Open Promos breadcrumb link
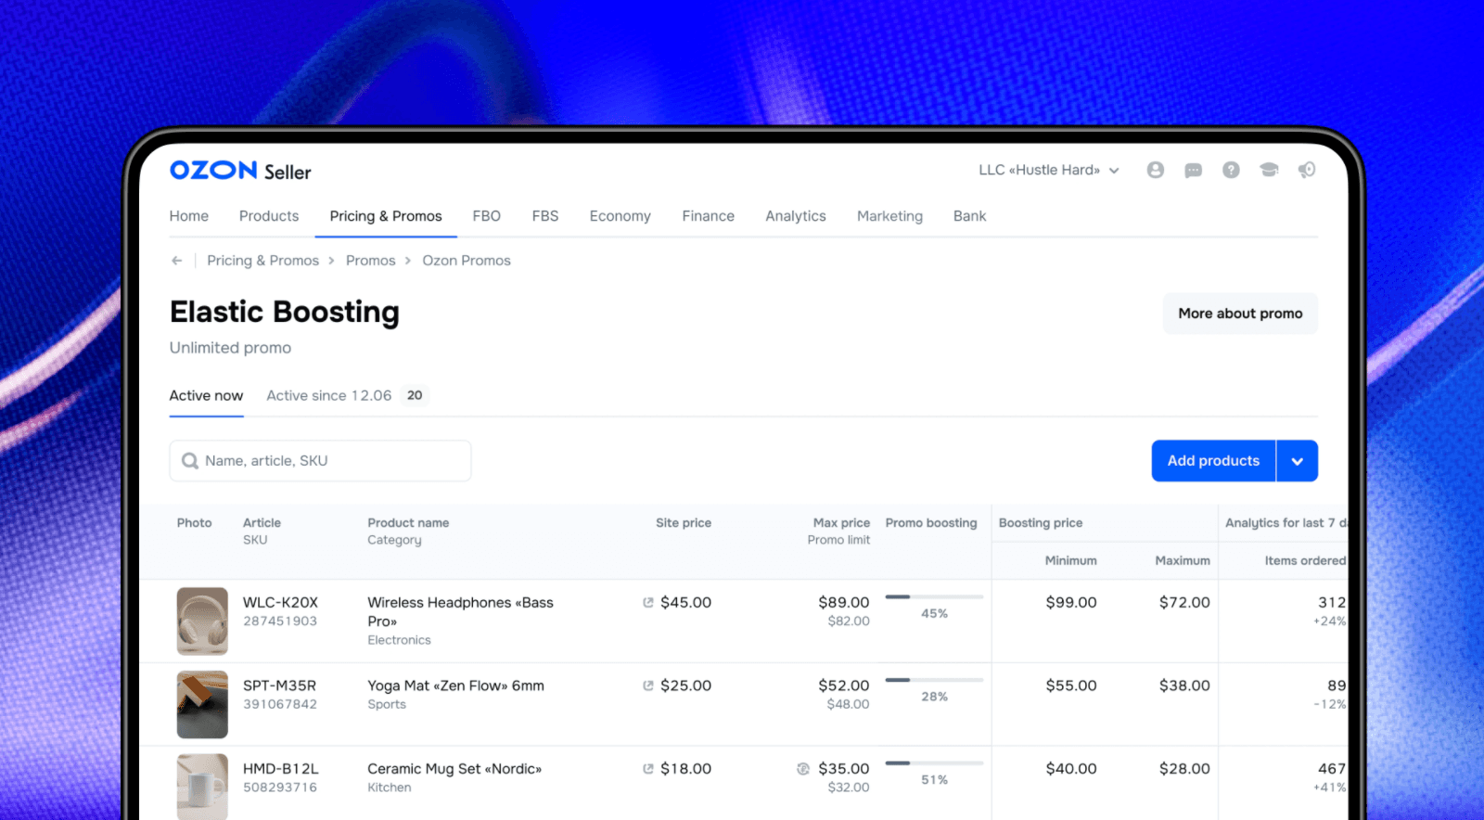 [370, 261]
